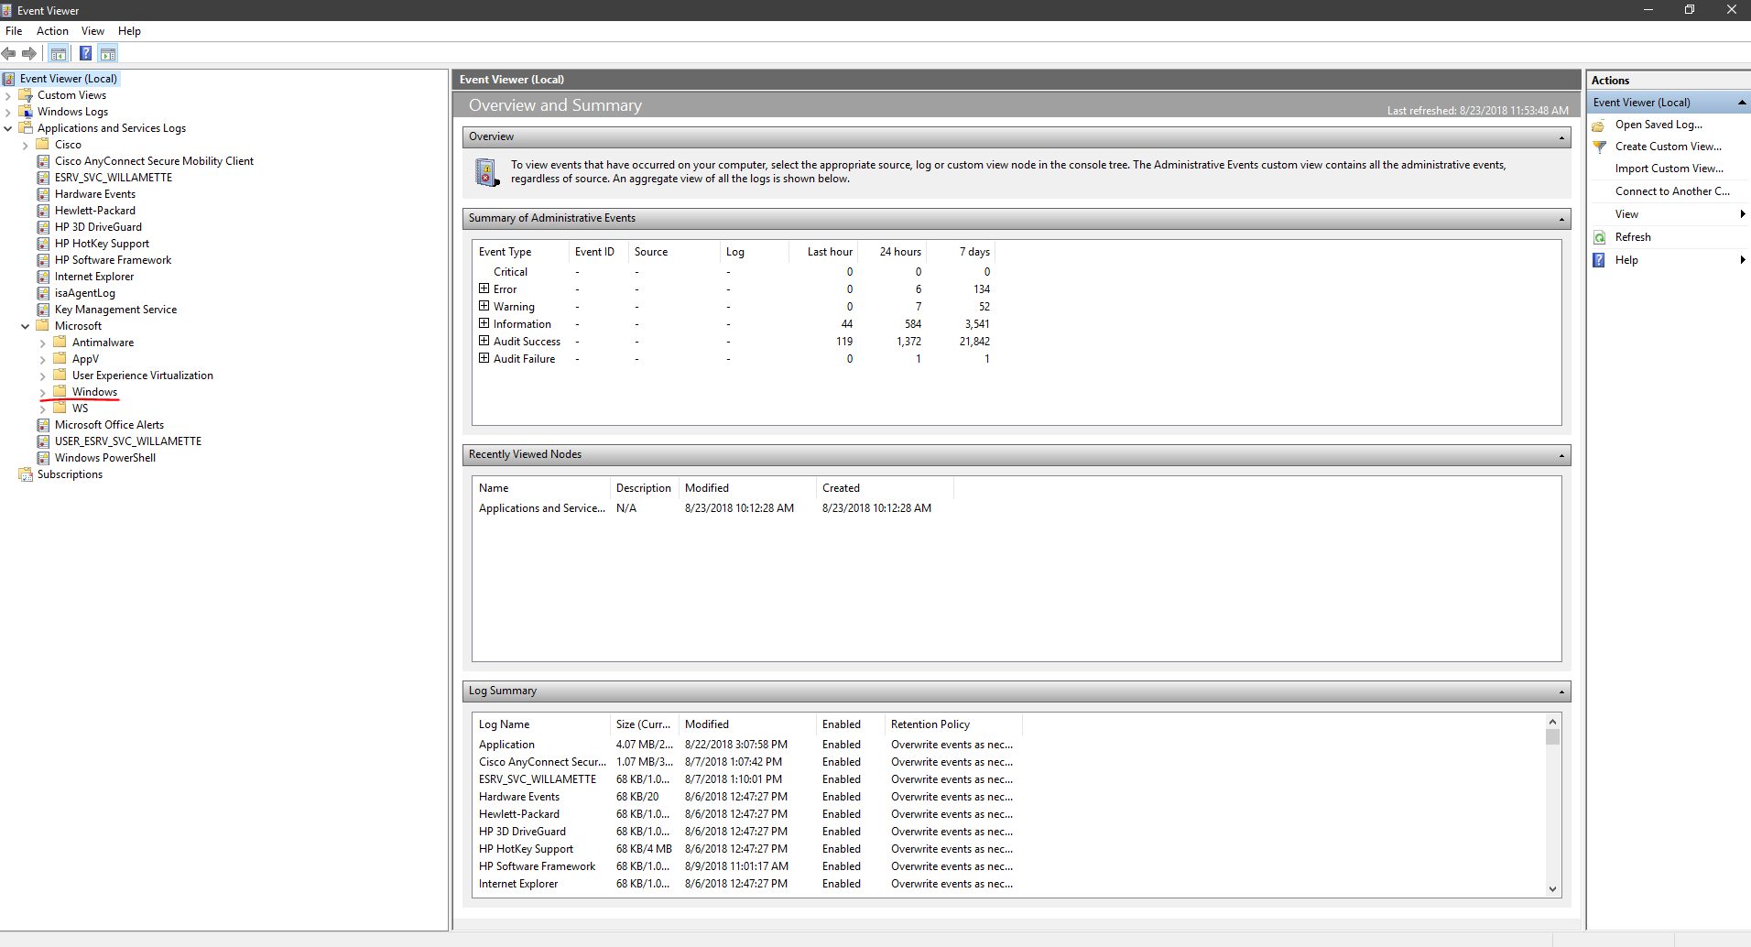This screenshot has height=947, width=1751.
Task: Click Show/Hide Action Pane toolbar icon
Action: click(x=108, y=53)
